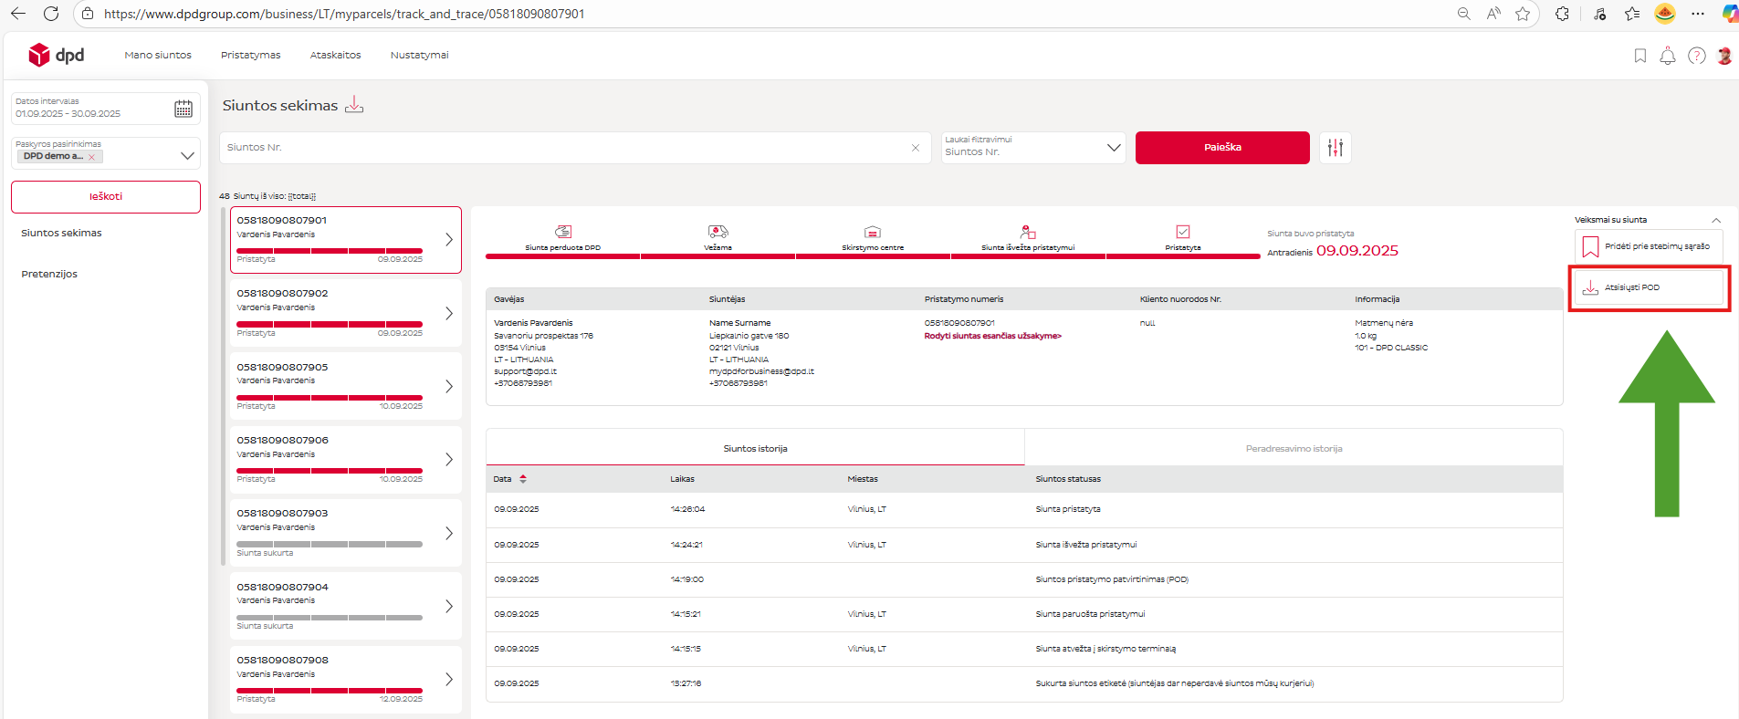Collapse the Veiksmai su siunta panel
This screenshot has height=719, width=1739.
pos(1715,220)
